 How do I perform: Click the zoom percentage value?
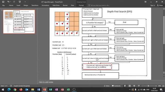click(160, 86)
